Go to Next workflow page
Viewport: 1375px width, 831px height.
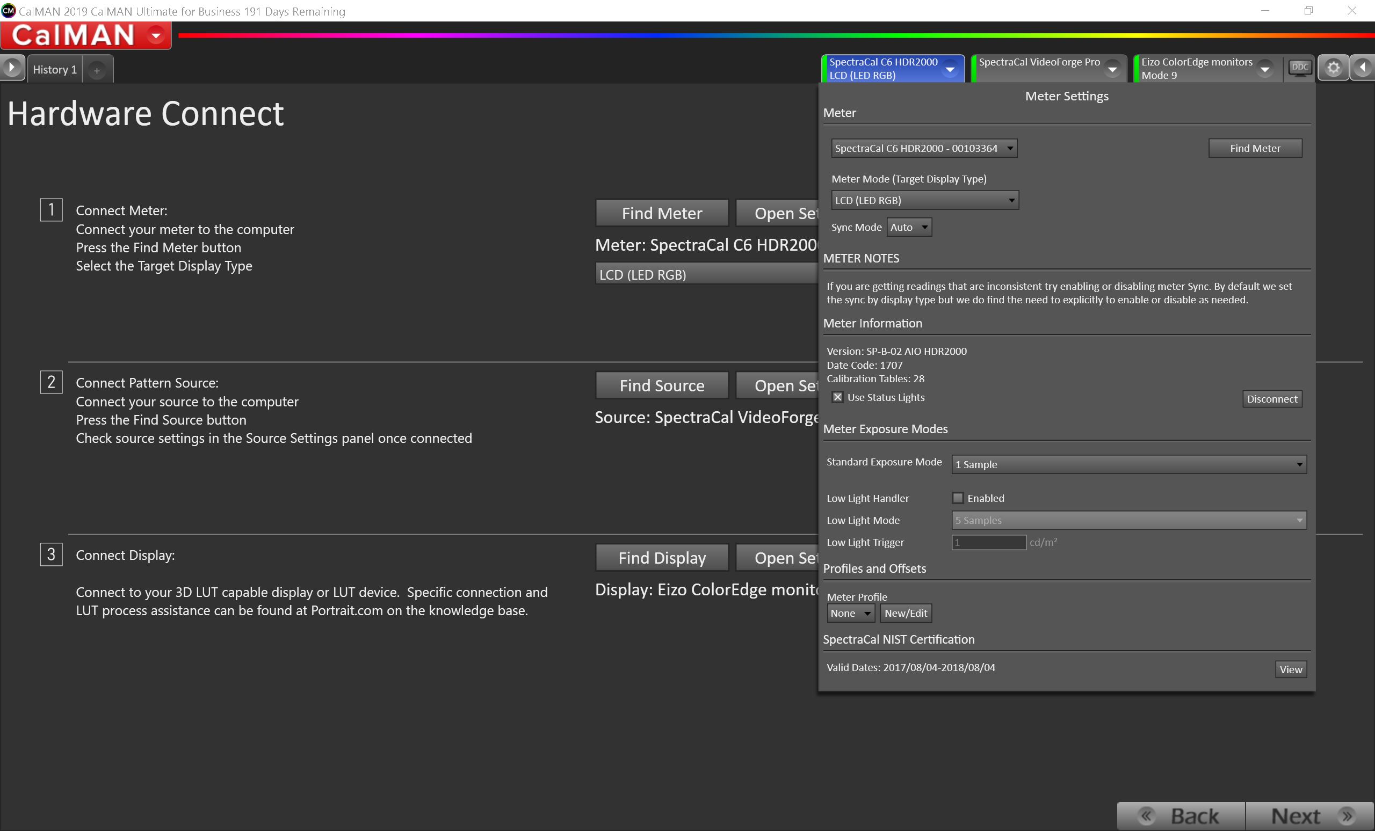(1309, 816)
